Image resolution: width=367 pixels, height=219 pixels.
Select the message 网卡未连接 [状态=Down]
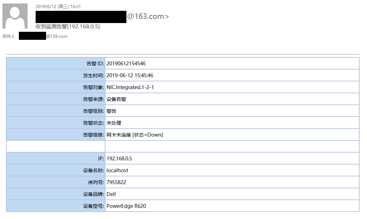click(x=134, y=135)
